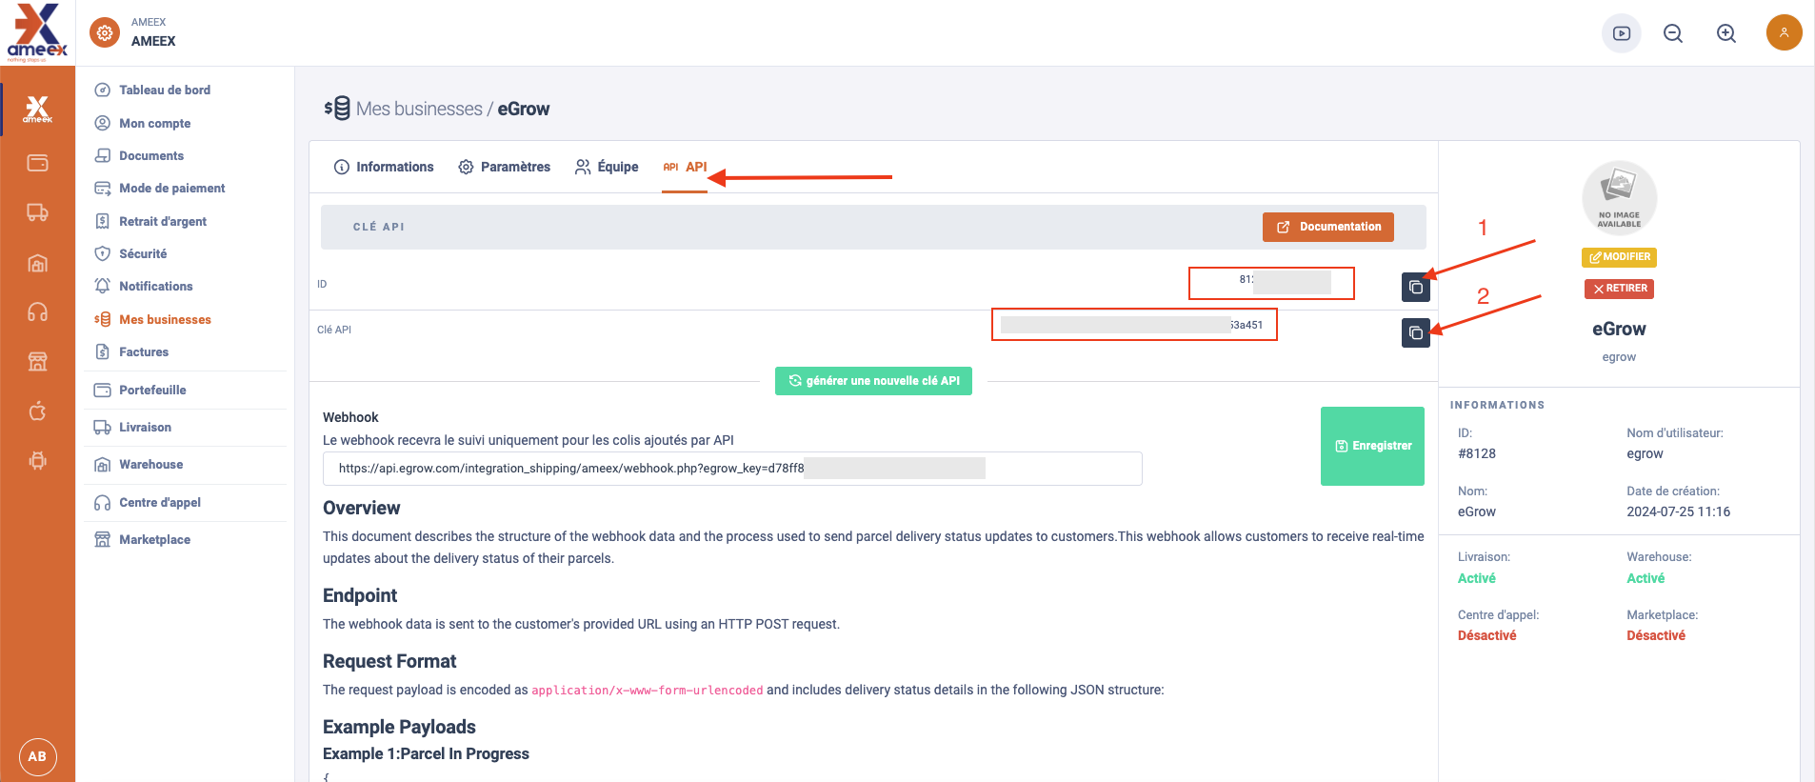Open the user profile avatar
This screenshot has height=782, width=1815.
click(x=1784, y=32)
